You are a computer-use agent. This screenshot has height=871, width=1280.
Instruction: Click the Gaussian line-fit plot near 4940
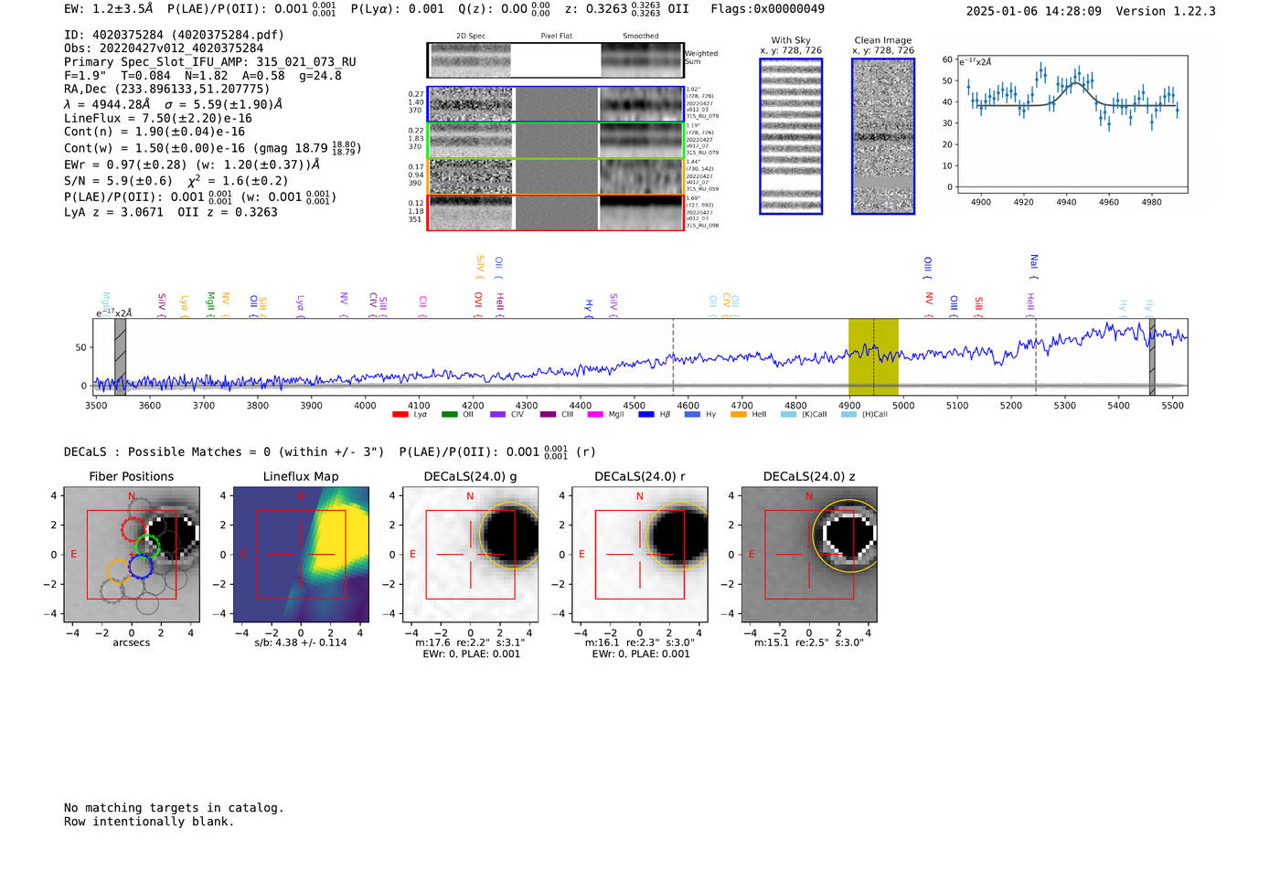click(x=1072, y=124)
